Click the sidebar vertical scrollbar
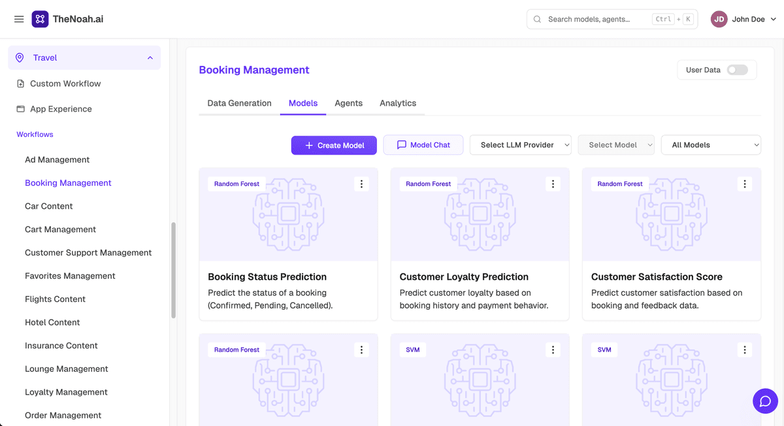 [x=173, y=270]
